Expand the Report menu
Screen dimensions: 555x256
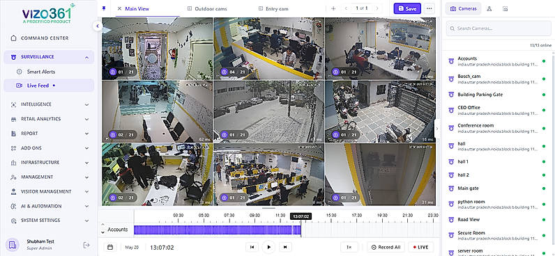[49, 134]
